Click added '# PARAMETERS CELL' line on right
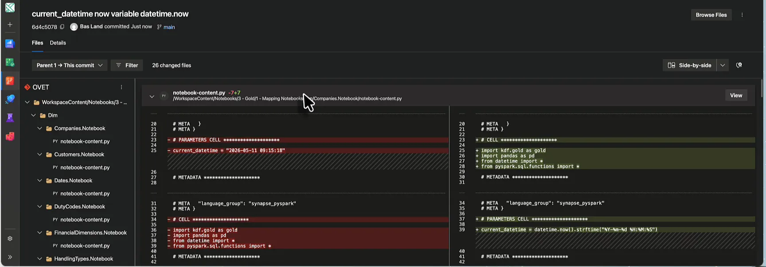Screen dimensions: 766x267 click(x=615, y=219)
